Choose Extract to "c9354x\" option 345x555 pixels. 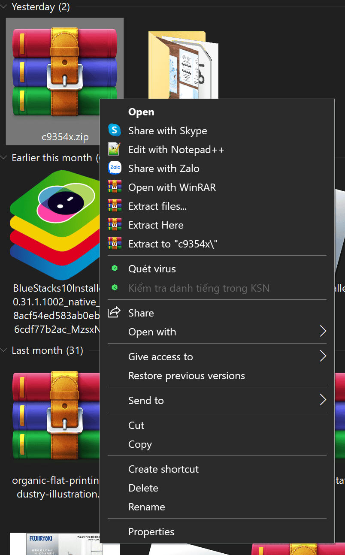[x=173, y=244]
